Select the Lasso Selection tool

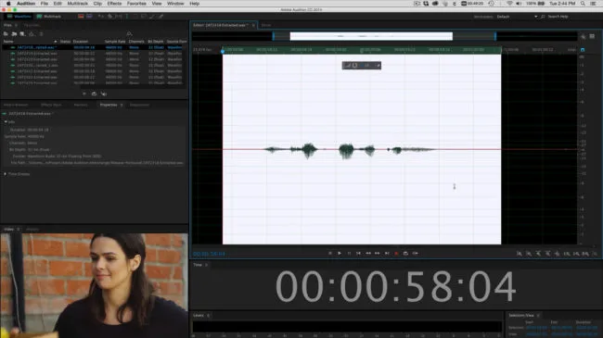[x=144, y=17]
